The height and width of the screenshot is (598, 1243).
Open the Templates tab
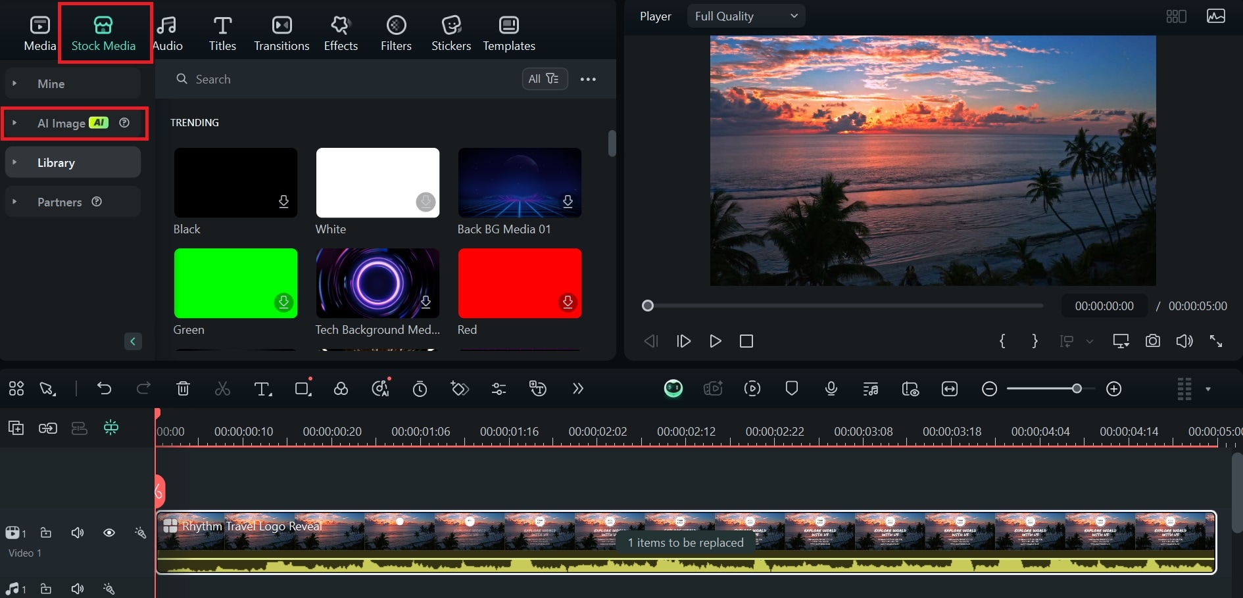[509, 34]
